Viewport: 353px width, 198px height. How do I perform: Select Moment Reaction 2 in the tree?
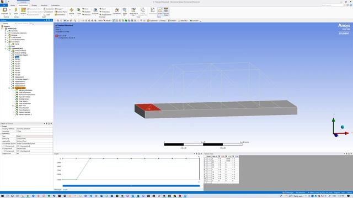[25, 114]
